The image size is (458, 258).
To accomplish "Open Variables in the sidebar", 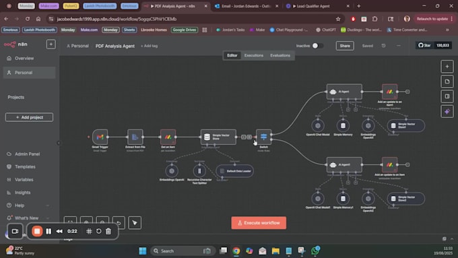I will (29, 179).
